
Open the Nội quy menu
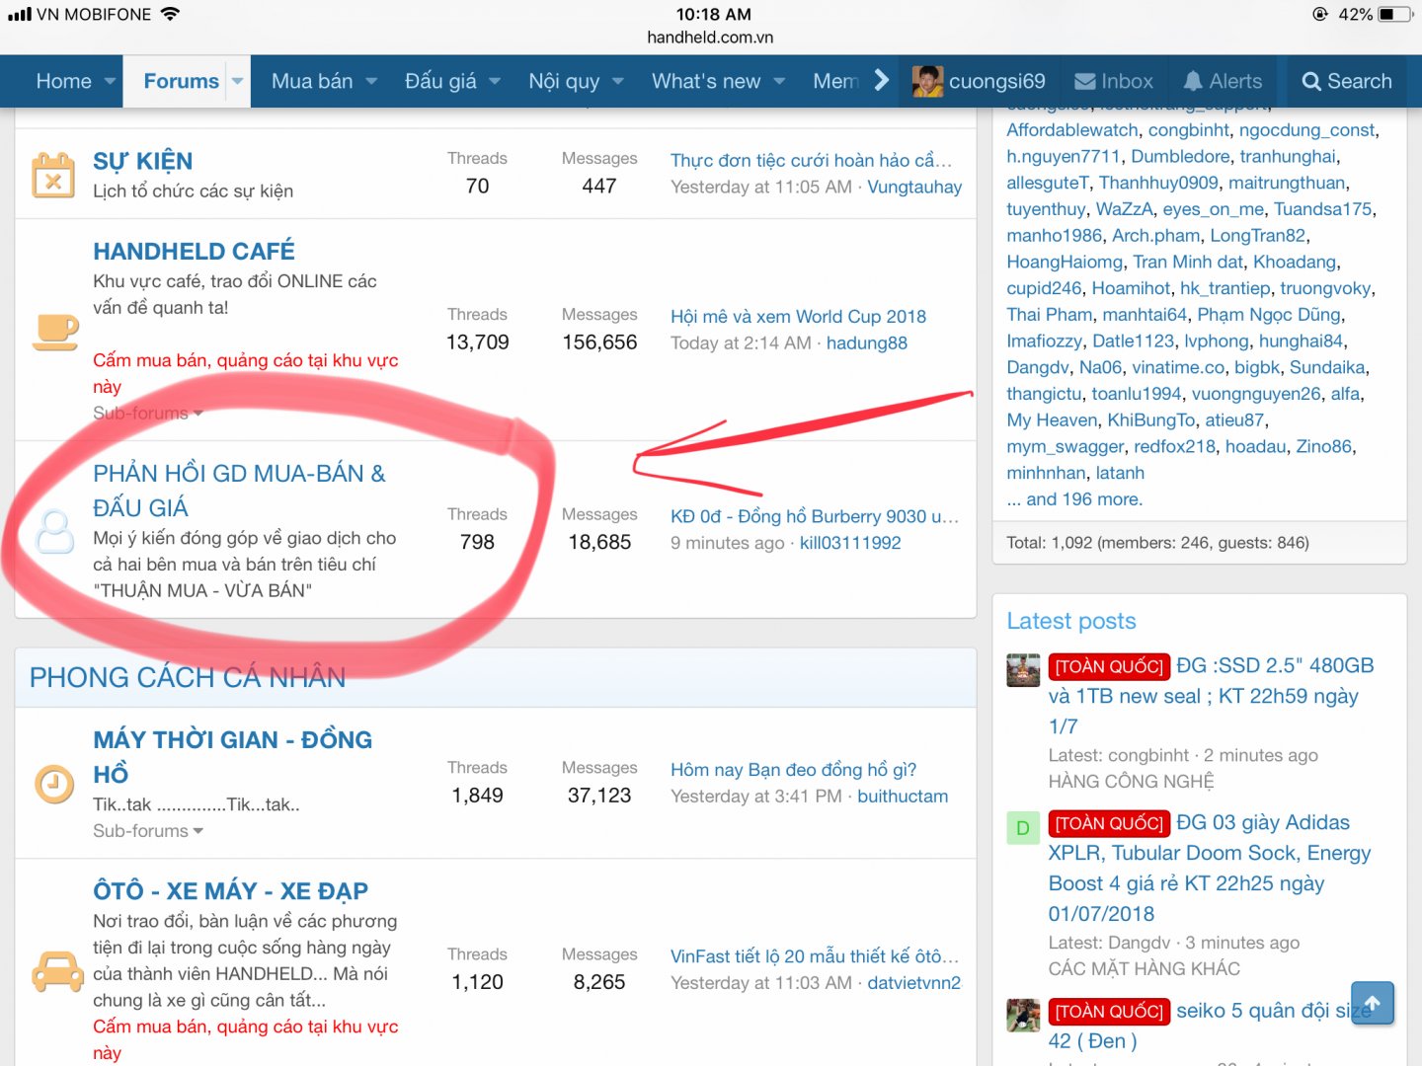[563, 81]
